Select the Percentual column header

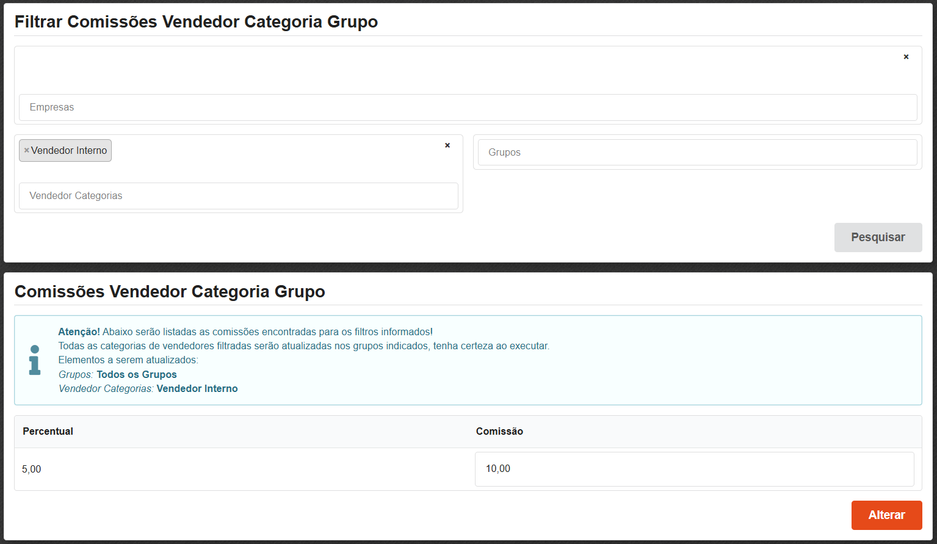[48, 431]
